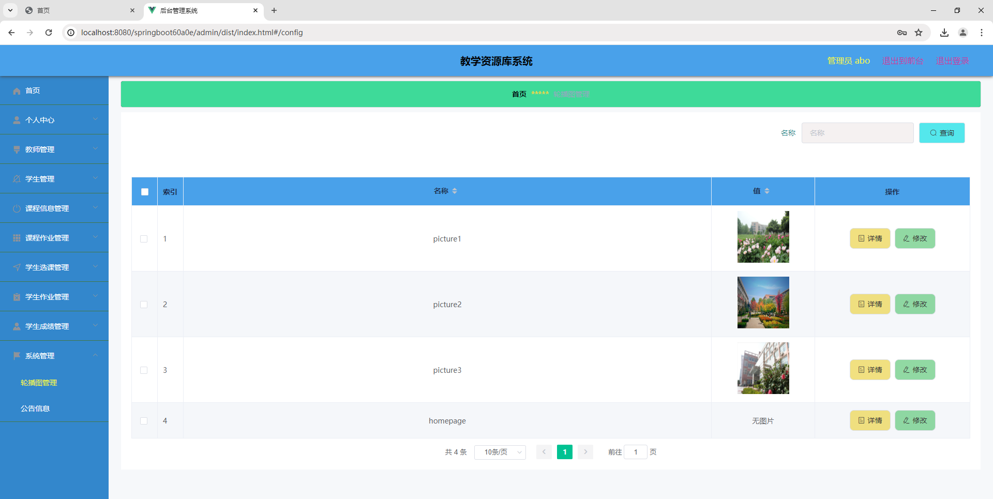Viewport: 993px width, 499px height.
Task: Select the 首页 home icon in sidebar
Action: [17, 90]
